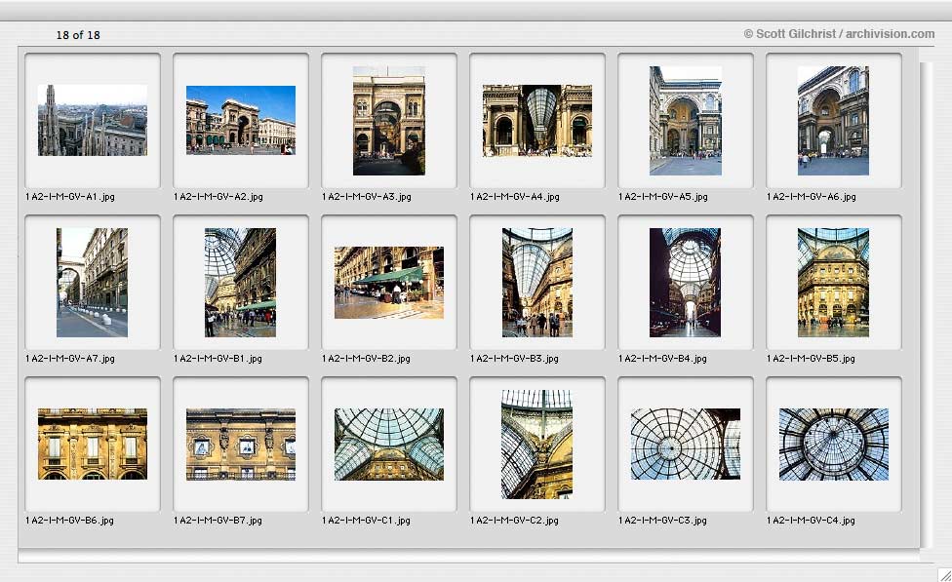952x582 pixels.
Task: Click file name label 1A2-I-M-GV-B1.jpg
Action: (x=218, y=359)
